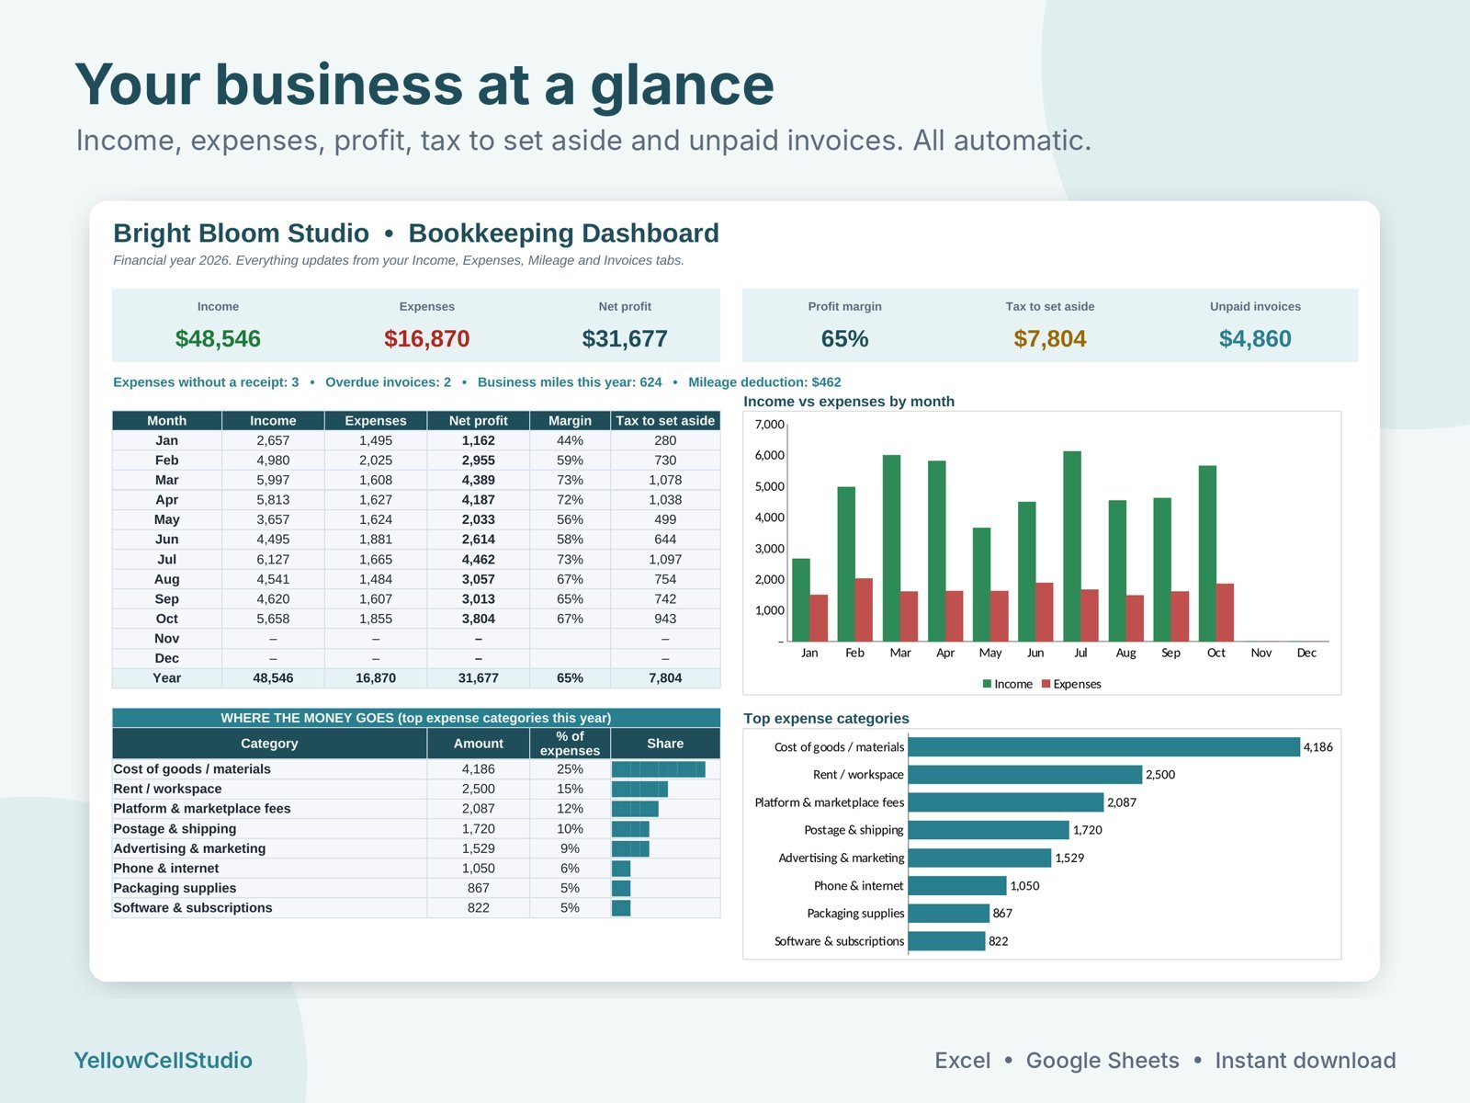Click the red Expenses legend swatch
This screenshot has width=1470, height=1103.
[x=1046, y=684]
